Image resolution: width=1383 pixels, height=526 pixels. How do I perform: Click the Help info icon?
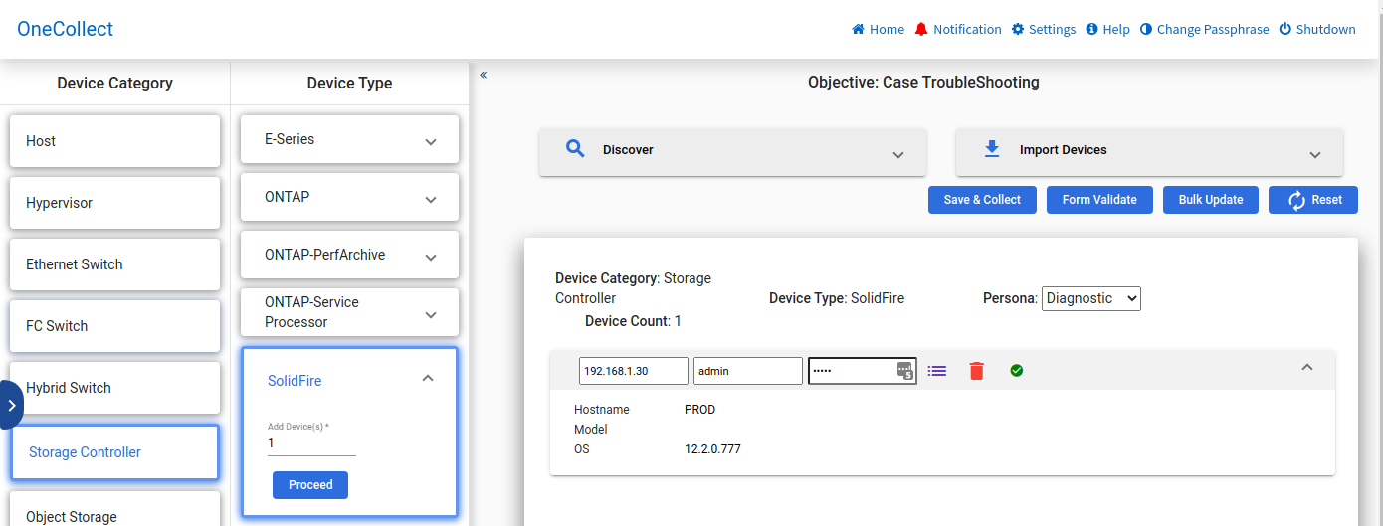click(x=1091, y=29)
